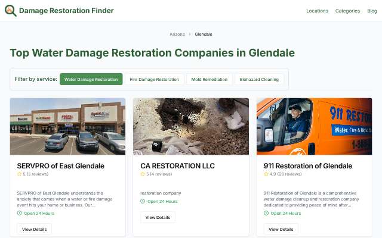Open the SERVPRO of East Glendale storefront photo
The height and width of the screenshot is (238, 382).
point(67,126)
